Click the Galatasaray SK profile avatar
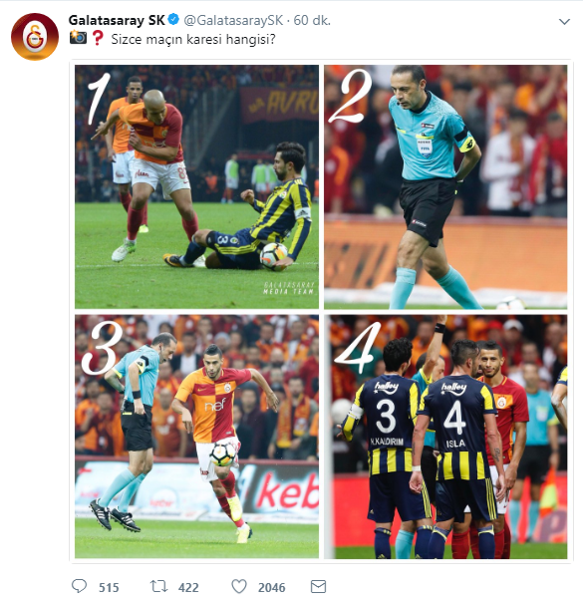583x603 pixels. pyautogui.click(x=35, y=37)
